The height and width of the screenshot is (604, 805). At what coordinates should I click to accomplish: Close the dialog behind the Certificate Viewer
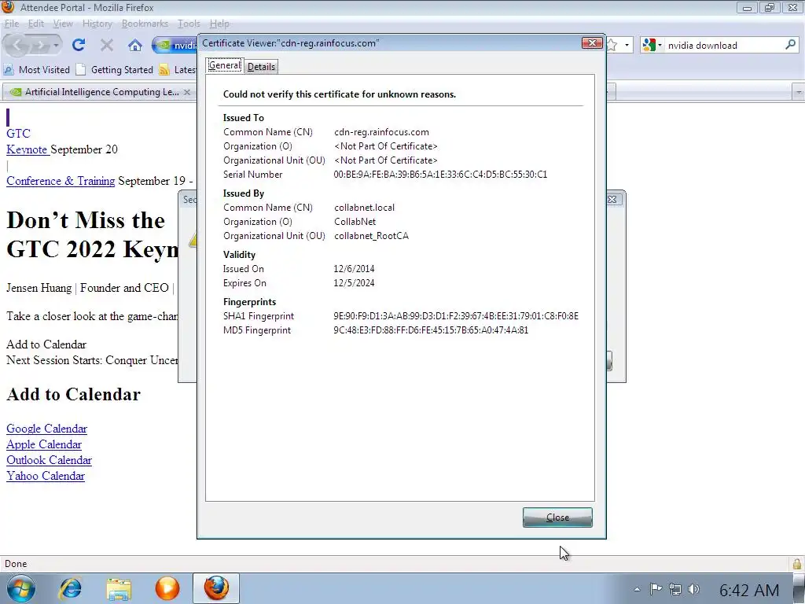pos(613,199)
